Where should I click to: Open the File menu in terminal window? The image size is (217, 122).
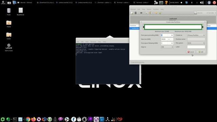tap(78, 42)
